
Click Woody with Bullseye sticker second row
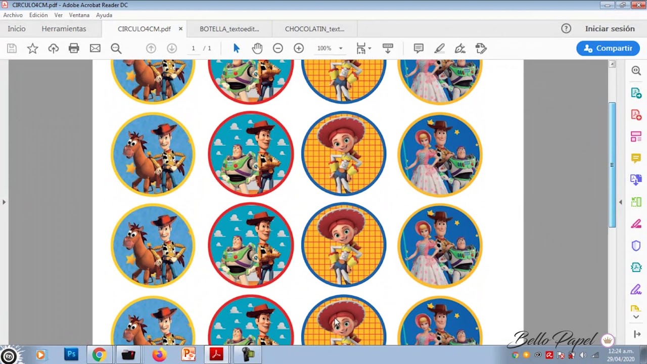click(x=153, y=154)
